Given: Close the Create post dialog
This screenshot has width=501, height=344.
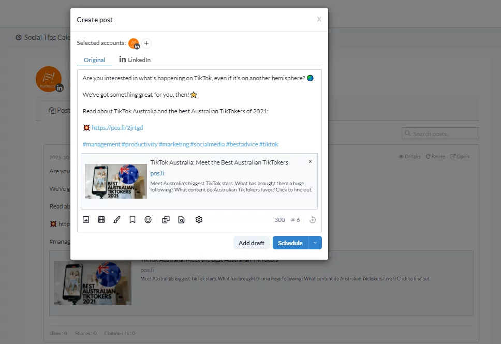Looking at the screenshot, I should click(319, 19).
